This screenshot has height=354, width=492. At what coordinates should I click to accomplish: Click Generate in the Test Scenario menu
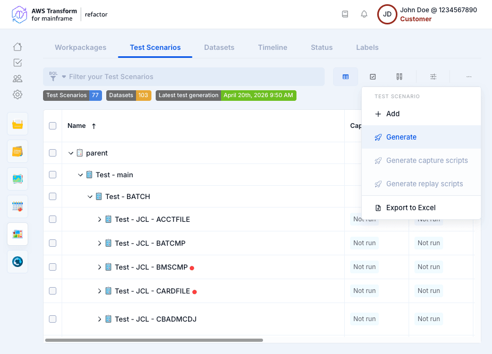click(x=401, y=137)
